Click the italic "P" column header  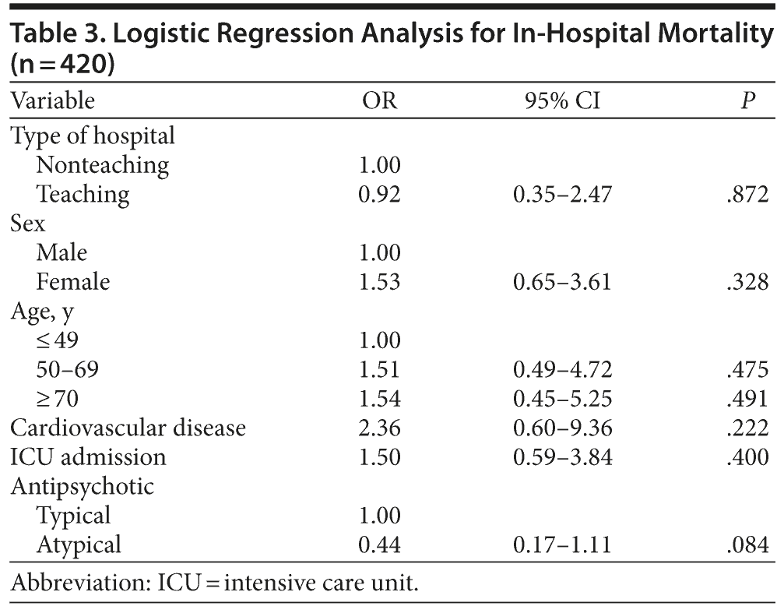tap(749, 101)
